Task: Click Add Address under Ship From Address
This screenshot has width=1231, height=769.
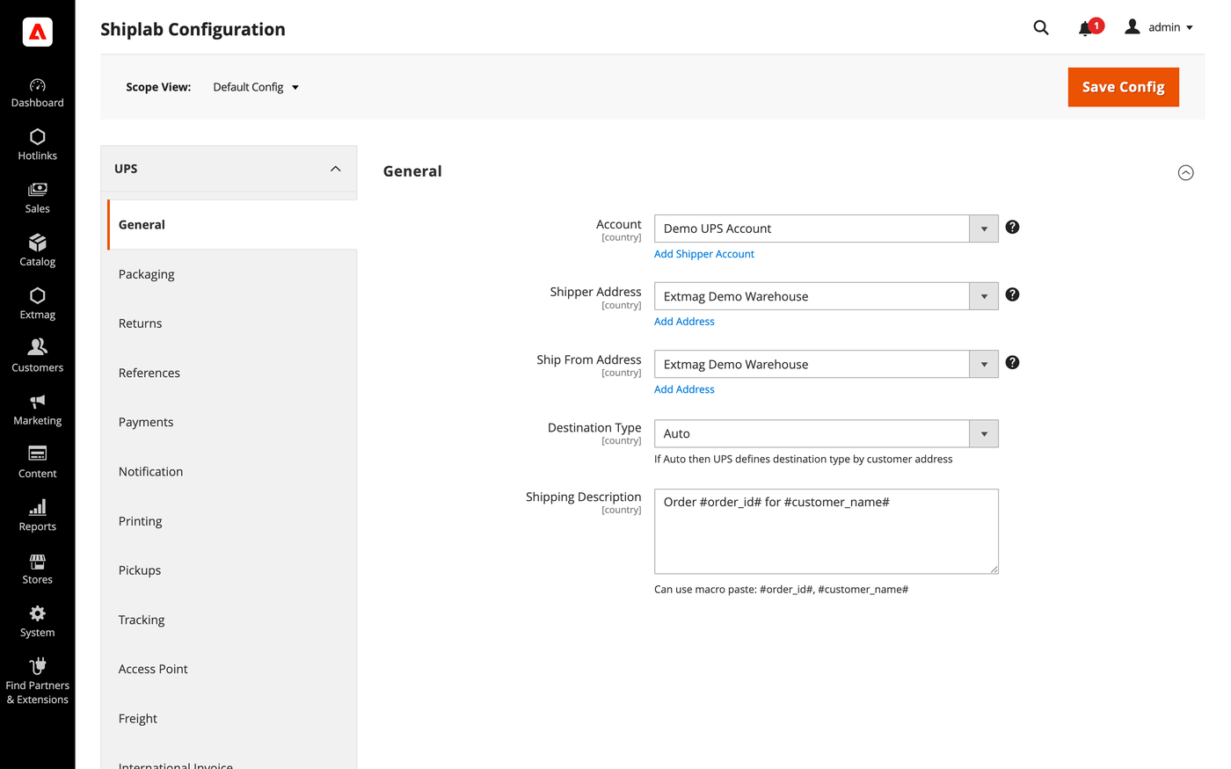Action: (684, 389)
